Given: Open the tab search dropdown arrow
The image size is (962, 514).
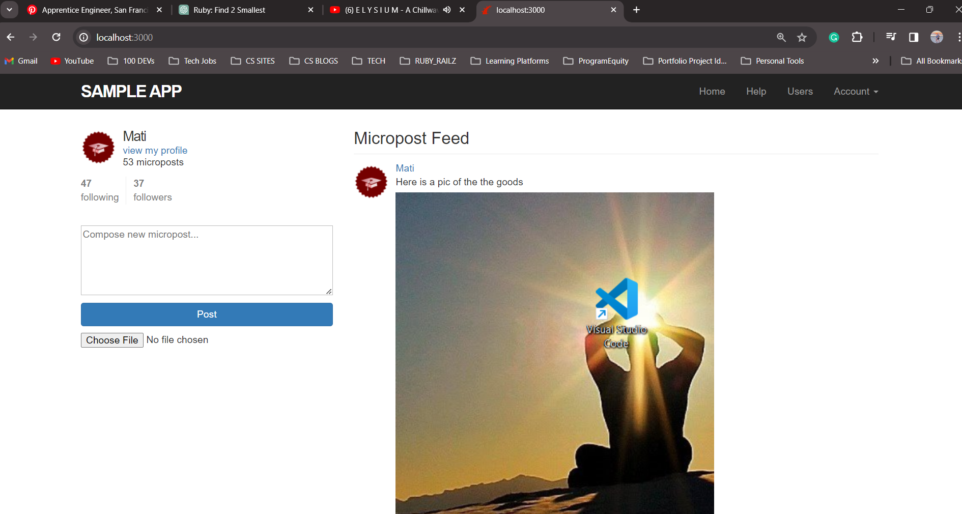Looking at the screenshot, I should [9, 10].
